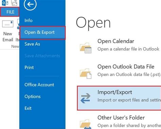Click 'Import or export files' description
Image resolution: width=161 pixels, height=129 pixels.
click(x=129, y=100)
